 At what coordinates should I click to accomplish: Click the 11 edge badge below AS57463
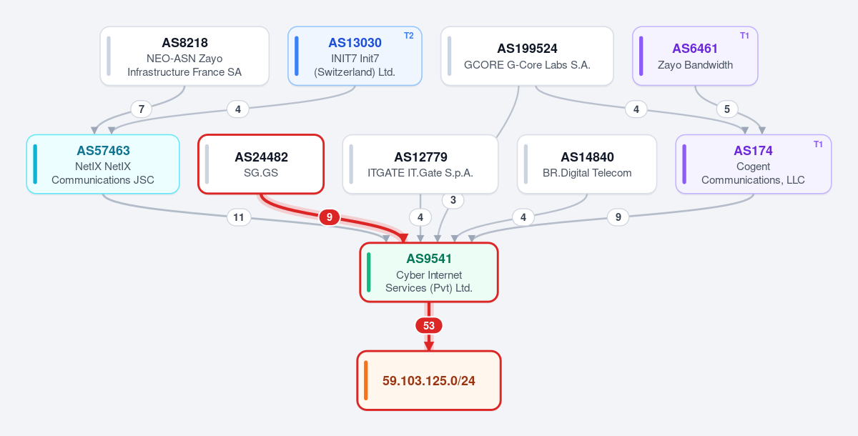239,217
